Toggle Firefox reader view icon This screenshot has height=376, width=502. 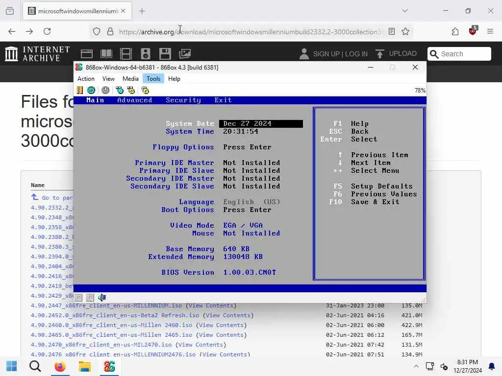pyautogui.click(x=392, y=31)
